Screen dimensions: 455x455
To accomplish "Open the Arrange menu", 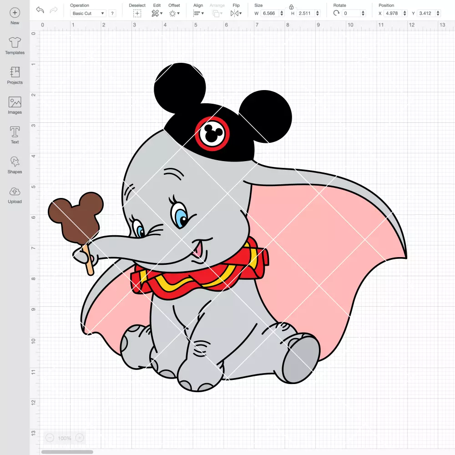I will [217, 13].
